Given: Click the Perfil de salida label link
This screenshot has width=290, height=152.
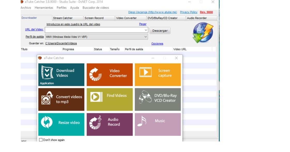Looking at the screenshot, I should point(35,37).
